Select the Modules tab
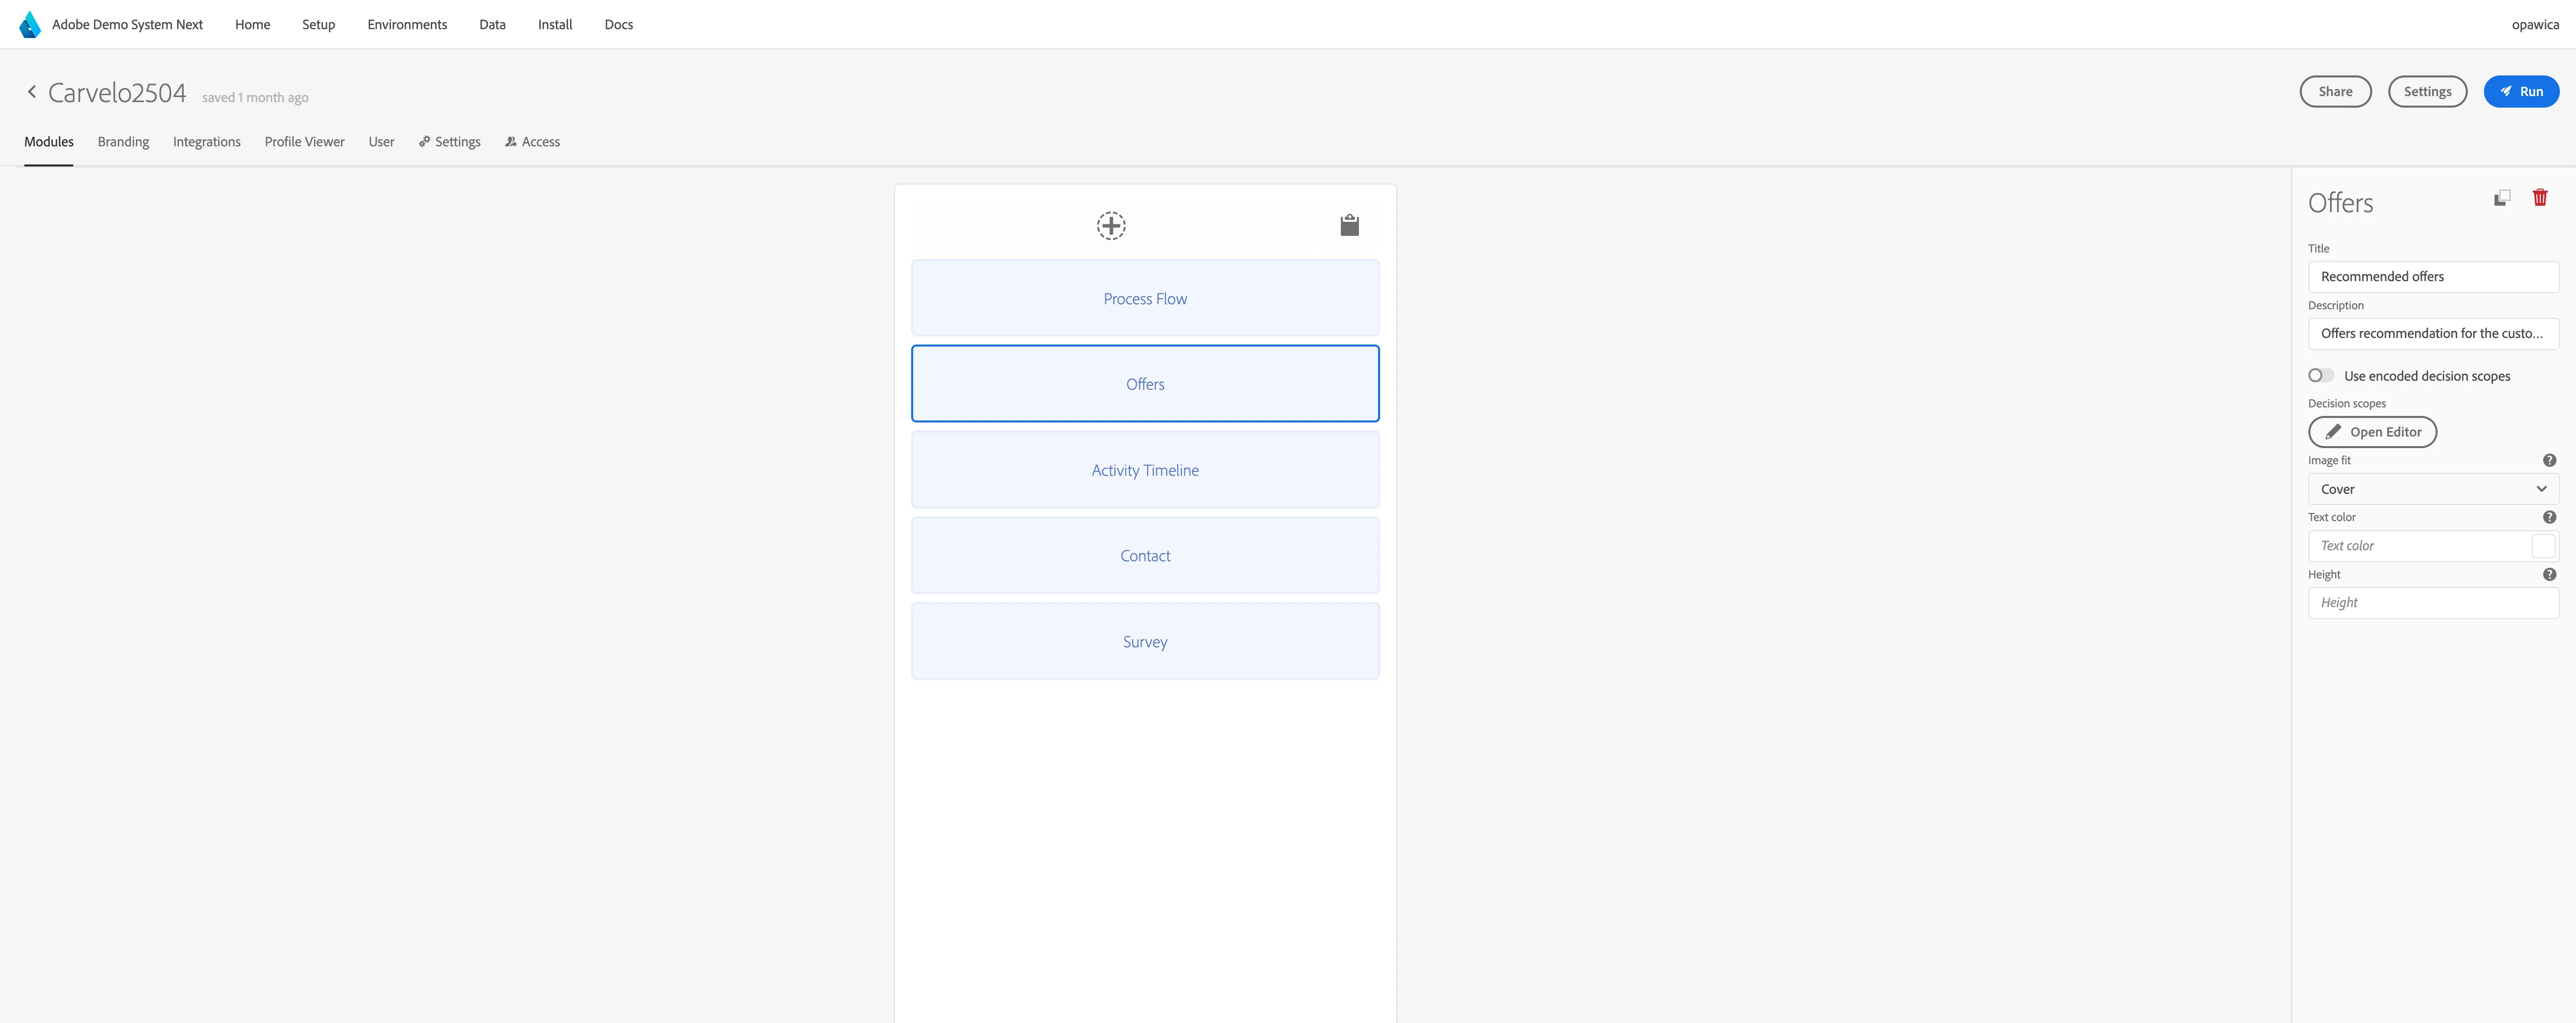The height and width of the screenshot is (1023, 2576). click(x=49, y=142)
